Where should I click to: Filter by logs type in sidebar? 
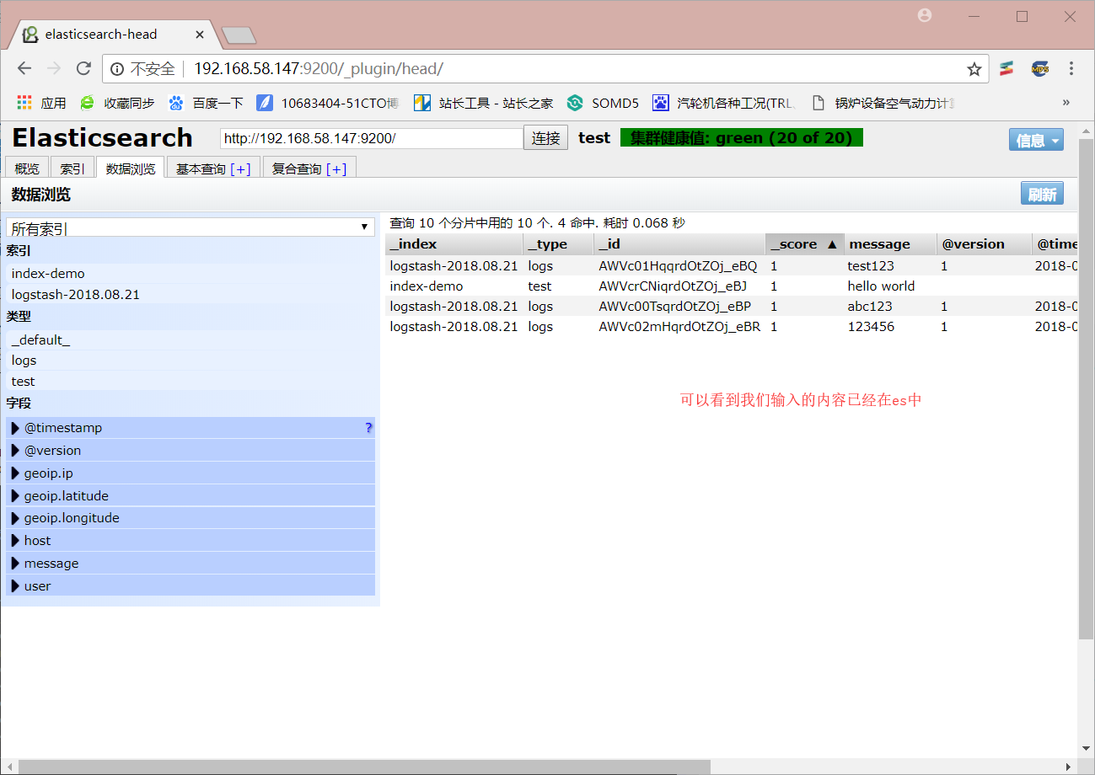(191, 361)
